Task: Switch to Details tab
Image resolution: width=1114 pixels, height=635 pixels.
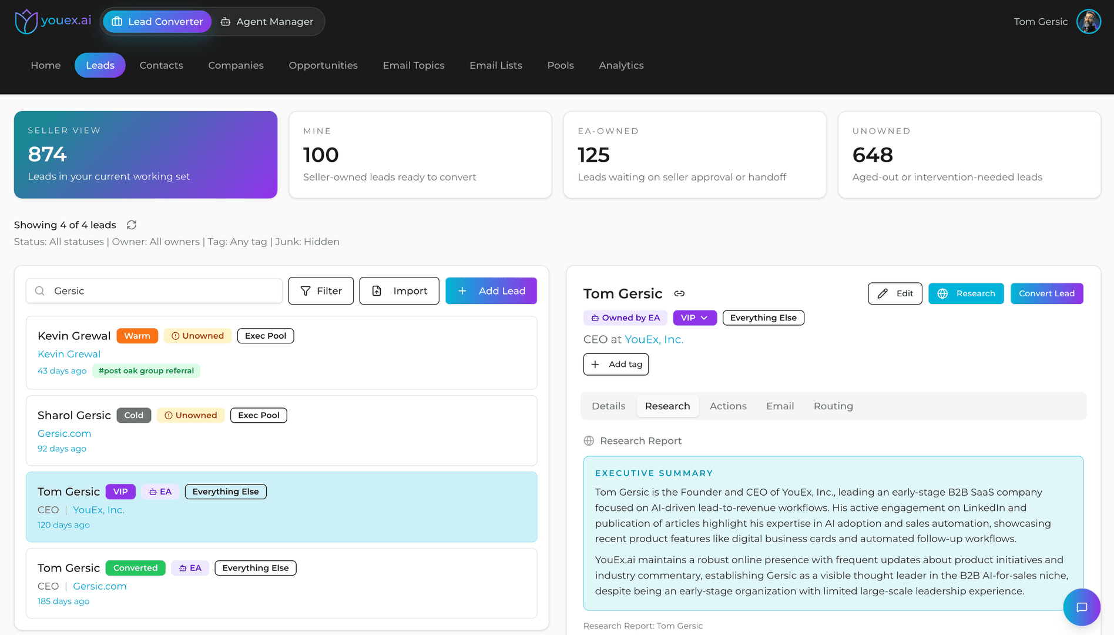Action: [608, 406]
